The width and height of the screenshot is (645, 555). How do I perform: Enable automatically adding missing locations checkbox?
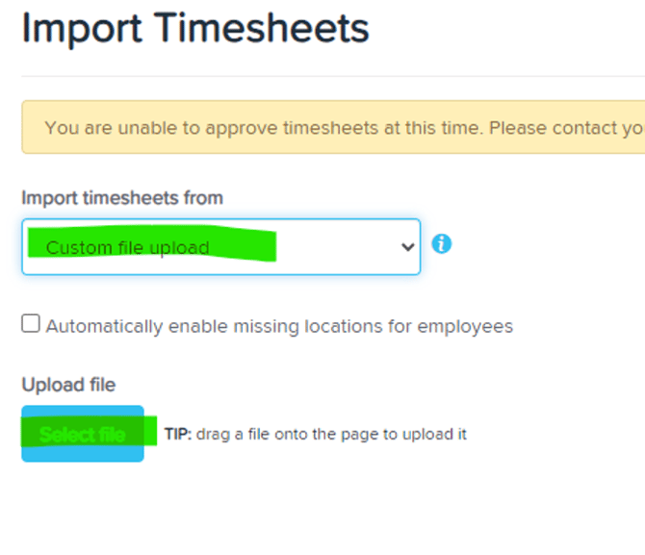tap(31, 324)
